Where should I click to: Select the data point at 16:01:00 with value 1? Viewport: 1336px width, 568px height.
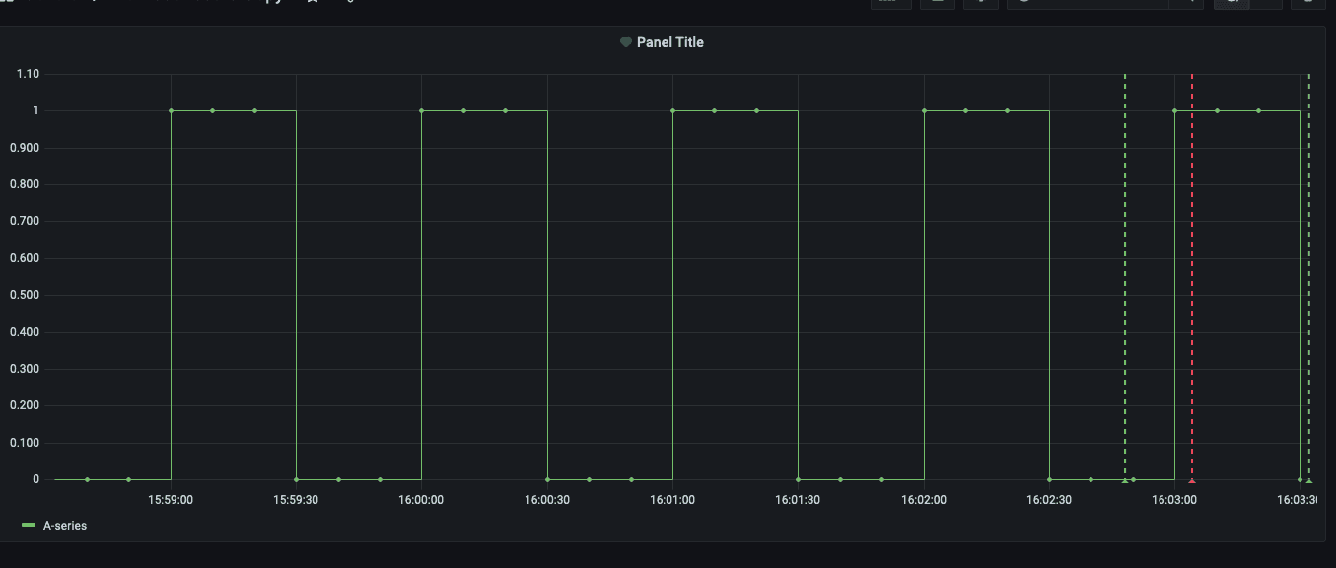click(672, 111)
